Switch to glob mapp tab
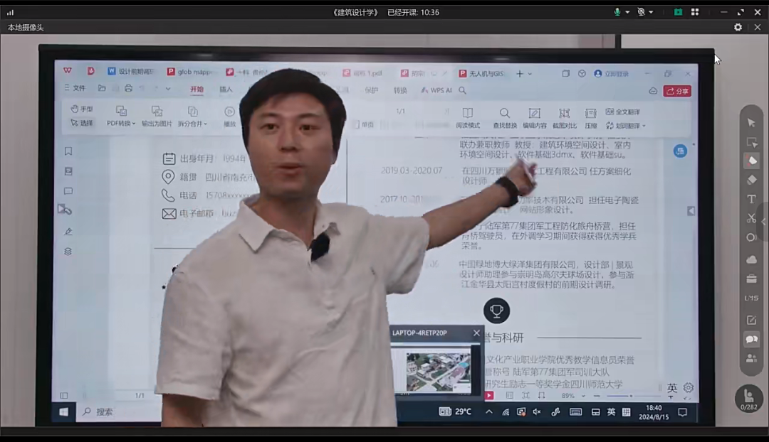This screenshot has width=769, height=442. [190, 72]
